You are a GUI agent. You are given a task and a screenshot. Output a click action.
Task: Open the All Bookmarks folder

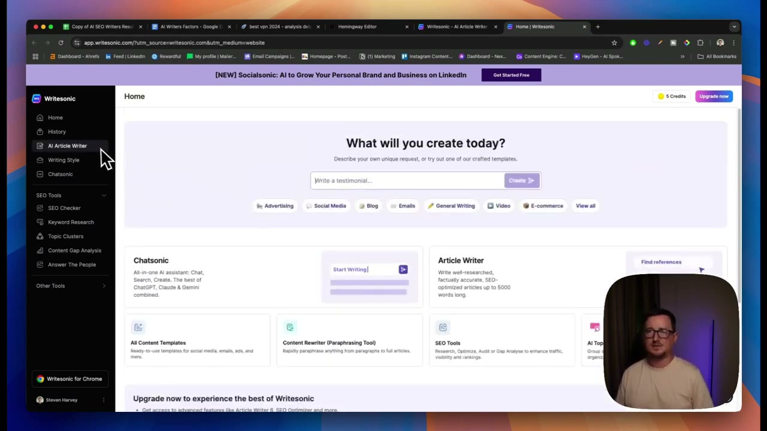pos(717,57)
